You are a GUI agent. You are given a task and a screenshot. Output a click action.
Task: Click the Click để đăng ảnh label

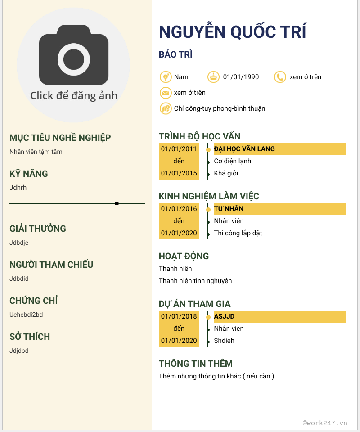click(74, 95)
